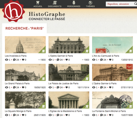Open the Personnes bust icon

pos(74,3)
